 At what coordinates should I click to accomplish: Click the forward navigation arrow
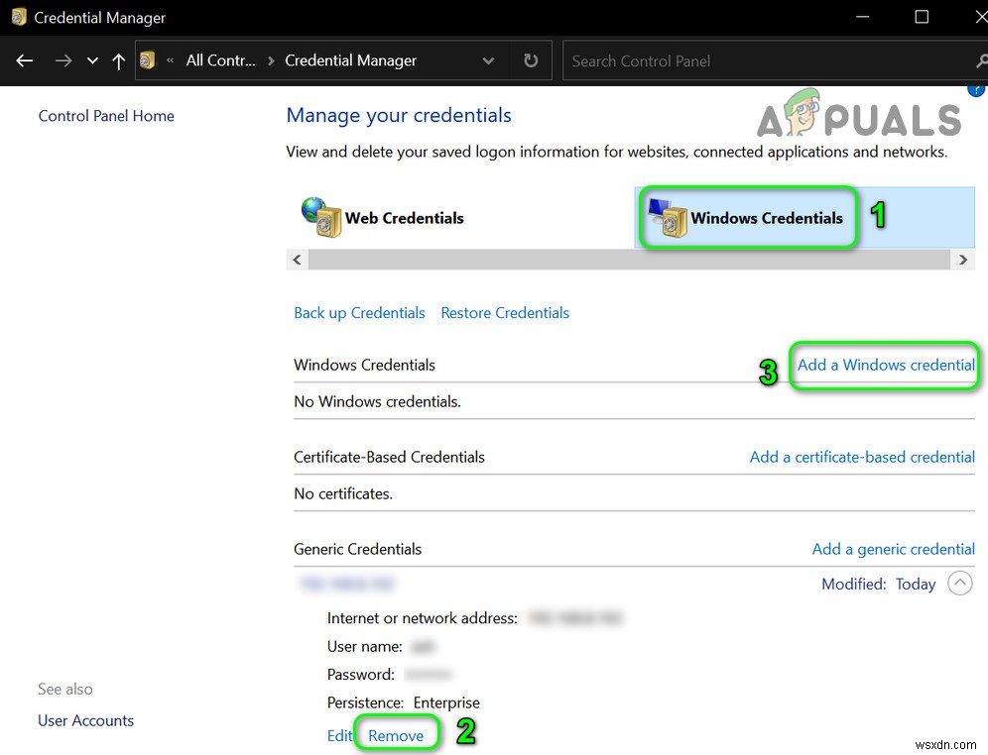63,60
